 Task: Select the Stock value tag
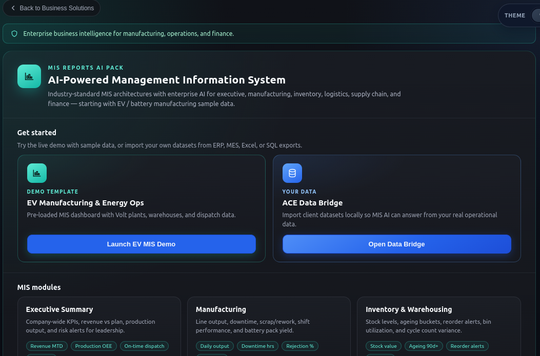(383, 346)
